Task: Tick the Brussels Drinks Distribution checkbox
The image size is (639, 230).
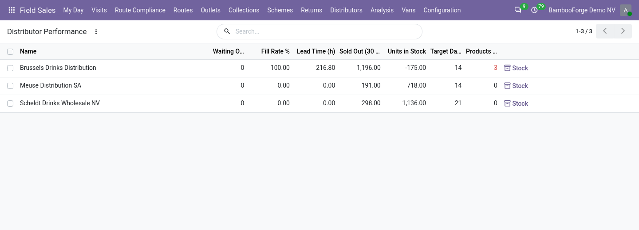Action: coord(10,68)
